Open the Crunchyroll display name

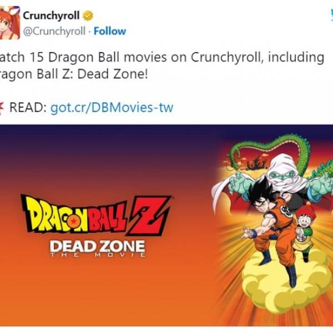click(x=51, y=16)
